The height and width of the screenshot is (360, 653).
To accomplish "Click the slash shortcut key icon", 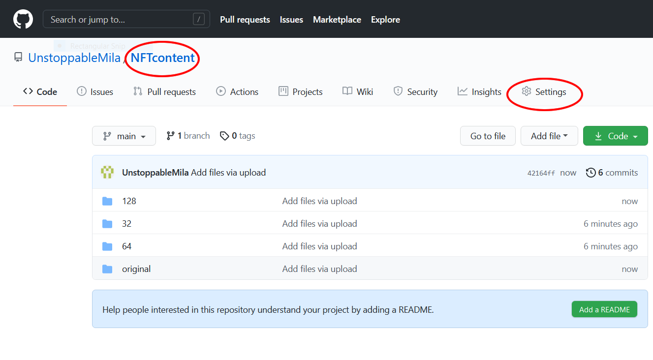I will tap(198, 19).
